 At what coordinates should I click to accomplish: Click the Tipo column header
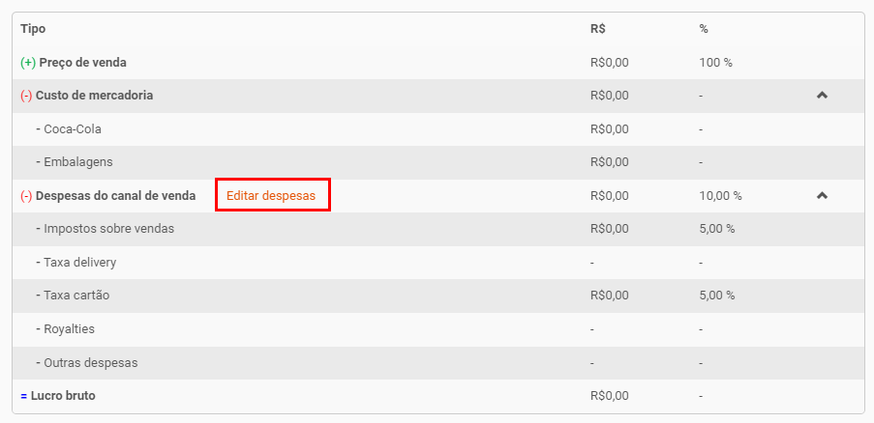pyautogui.click(x=33, y=29)
